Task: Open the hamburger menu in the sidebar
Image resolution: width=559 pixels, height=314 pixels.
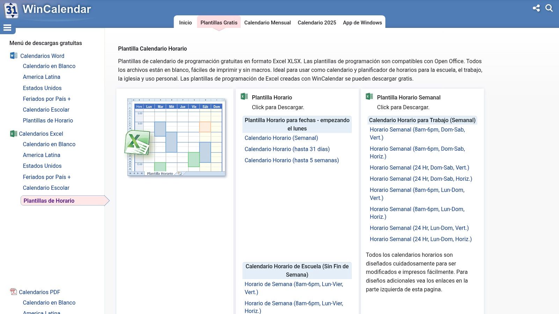Action: tap(7, 28)
